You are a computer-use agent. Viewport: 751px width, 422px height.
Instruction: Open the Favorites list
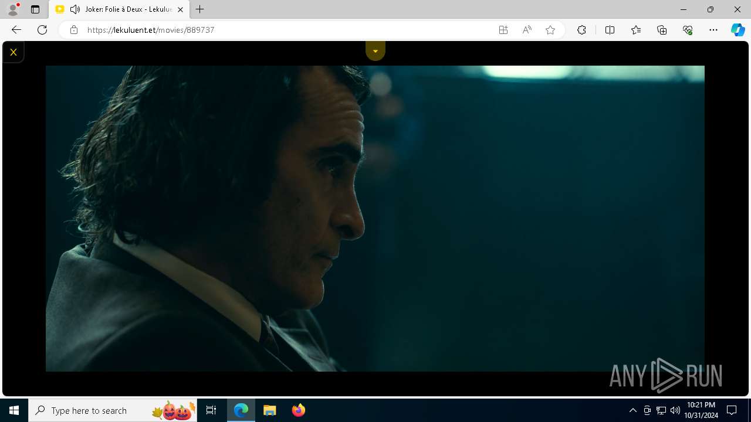pos(636,30)
